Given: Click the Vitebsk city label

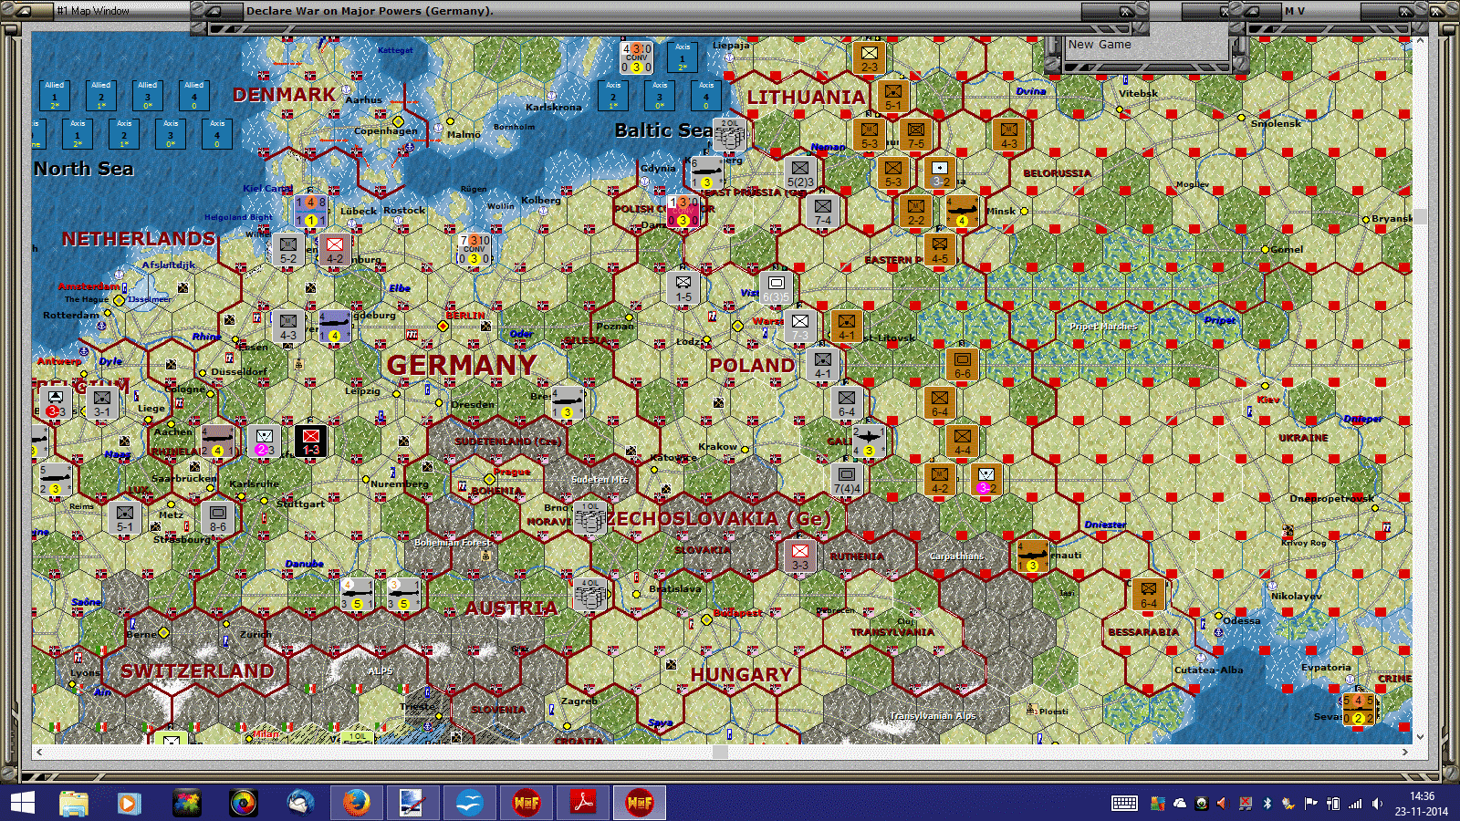Looking at the screenshot, I should click(1139, 93).
